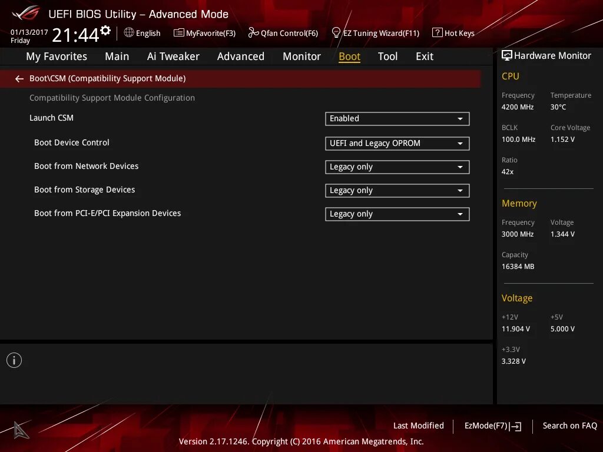Click CPU temperature value 30°C
Screen dimensions: 603x452
[558, 107]
